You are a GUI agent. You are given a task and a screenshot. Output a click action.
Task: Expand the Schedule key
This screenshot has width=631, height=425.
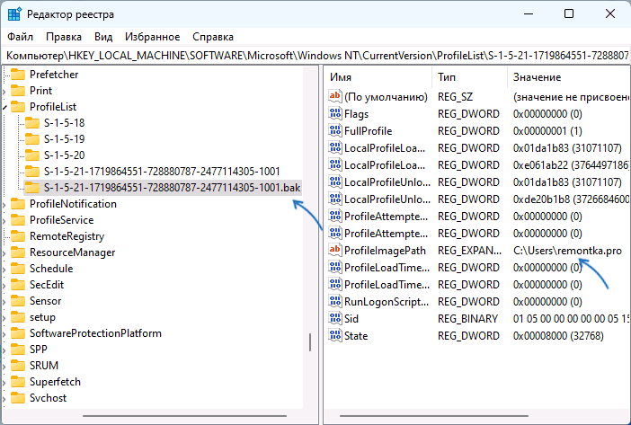[7, 269]
